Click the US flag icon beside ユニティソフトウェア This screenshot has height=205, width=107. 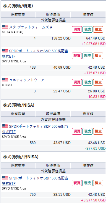tap(5, 80)
